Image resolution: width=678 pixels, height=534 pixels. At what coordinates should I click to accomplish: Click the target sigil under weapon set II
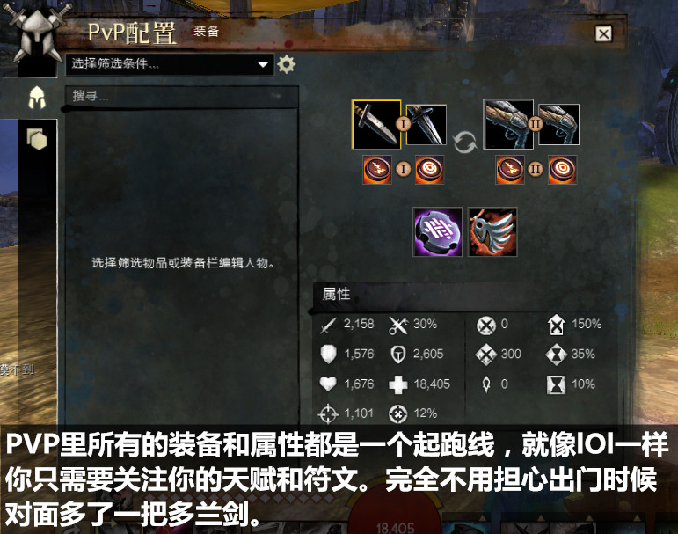coord(562,169)
